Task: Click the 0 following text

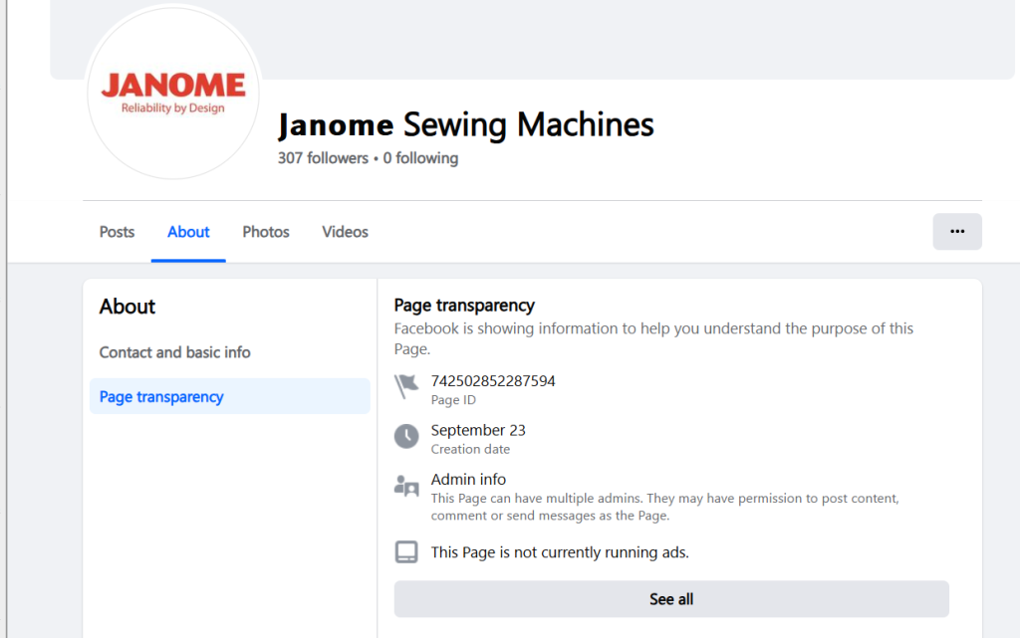Action: tap(420, 158)
